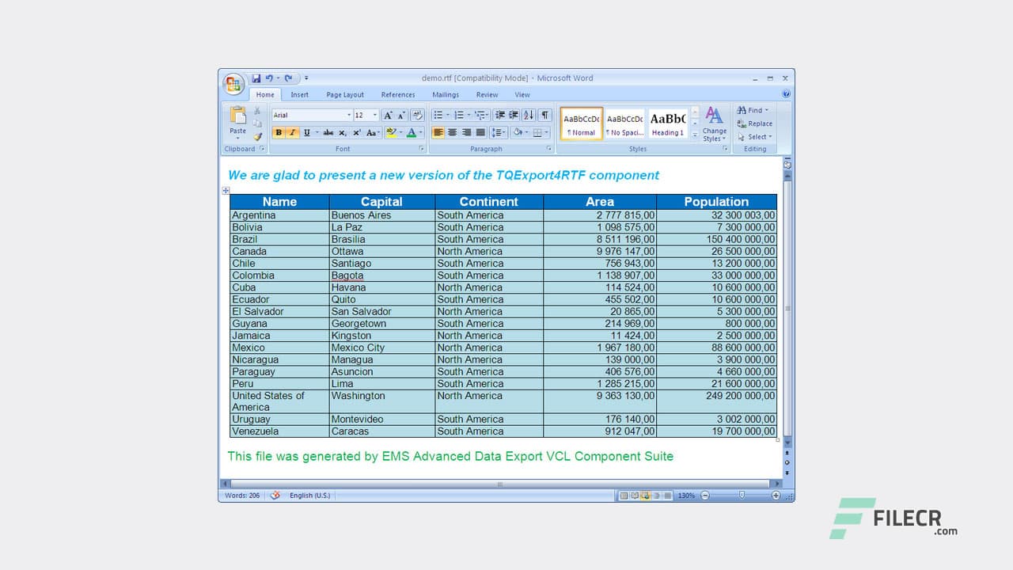Apply subscript formatting
This screenshot has height=570, width=1013.
(x=342, y=132)
